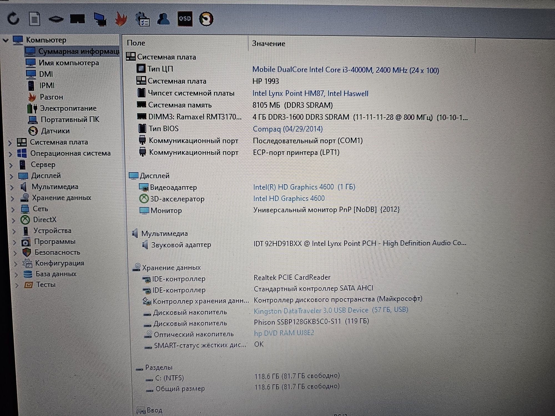This screenshot has height=416, width=555.
Task: Expand the Безопасность tree node
Action: (15, 253)
